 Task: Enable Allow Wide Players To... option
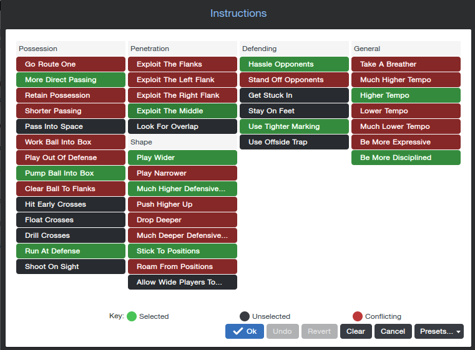click(x=182, y=282)
